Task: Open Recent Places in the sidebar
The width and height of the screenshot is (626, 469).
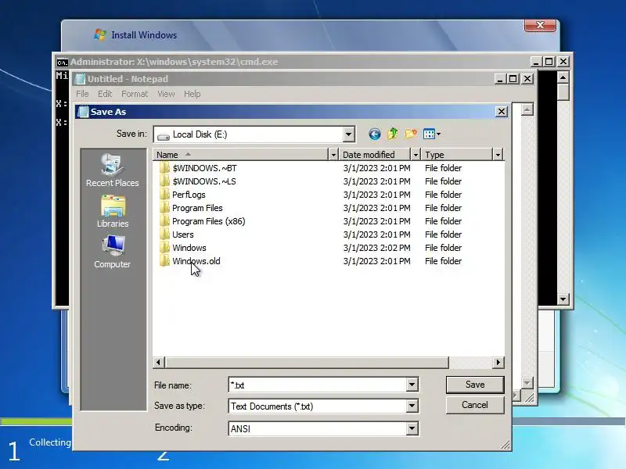Action: pos(113,170)
